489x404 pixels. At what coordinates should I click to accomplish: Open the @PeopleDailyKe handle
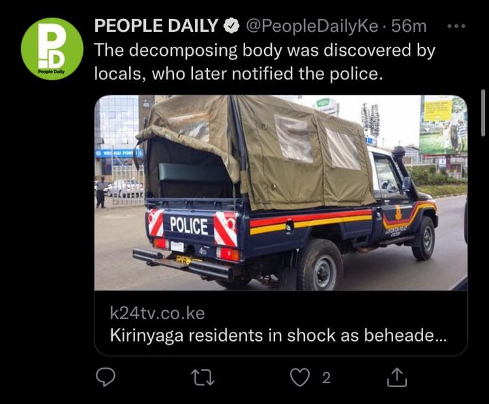[x=312, y=26]
